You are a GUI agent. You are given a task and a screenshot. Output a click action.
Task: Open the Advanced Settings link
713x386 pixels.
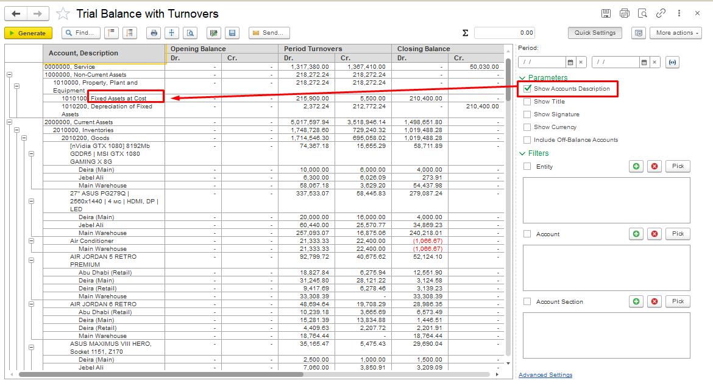[x=545, y=375]
